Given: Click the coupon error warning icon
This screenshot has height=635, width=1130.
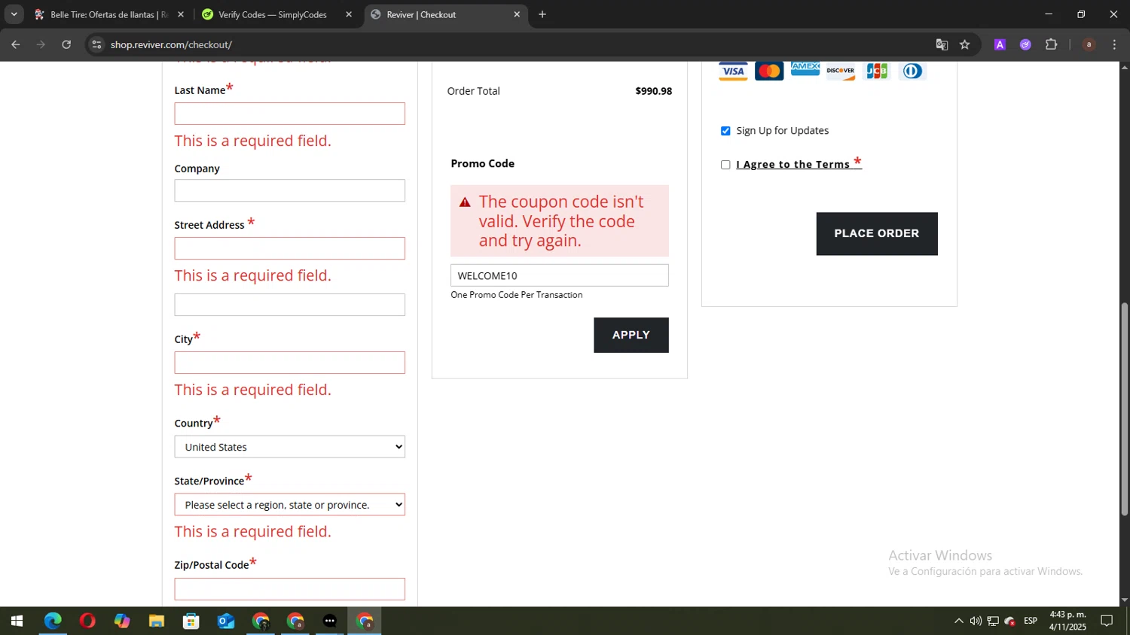Looking at the screenshot, I should tap(465, 202).
